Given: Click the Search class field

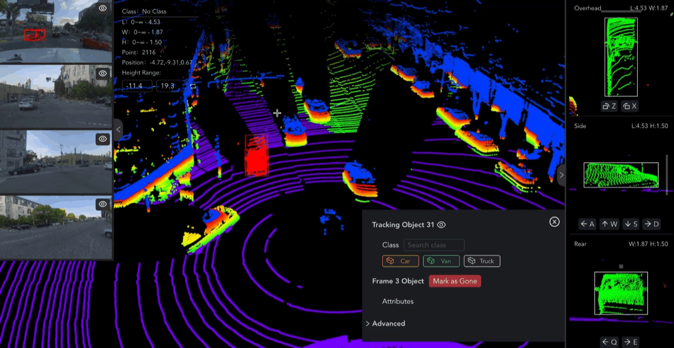Looking at the screenshot, I should [434, 245].
